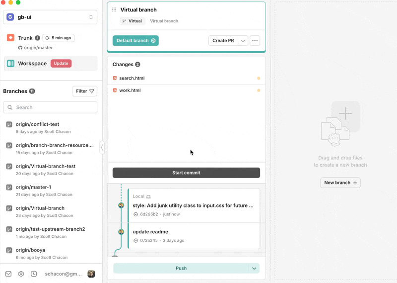This screenshot has height=283, width=397.
Task: Click the Virtual branch drag handle icon
Action: point(114,9)
